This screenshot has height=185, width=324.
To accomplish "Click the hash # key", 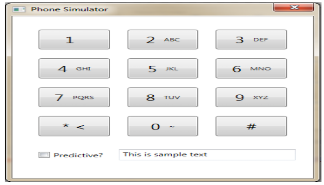I will click(x=251, y=126).
